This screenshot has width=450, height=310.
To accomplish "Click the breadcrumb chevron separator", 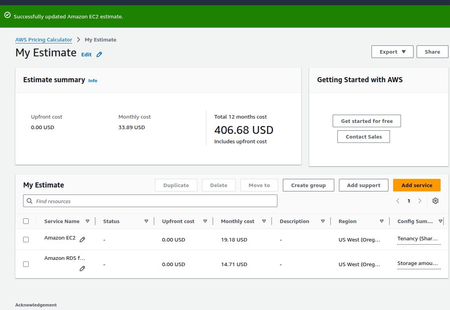I will coord(78,40).
